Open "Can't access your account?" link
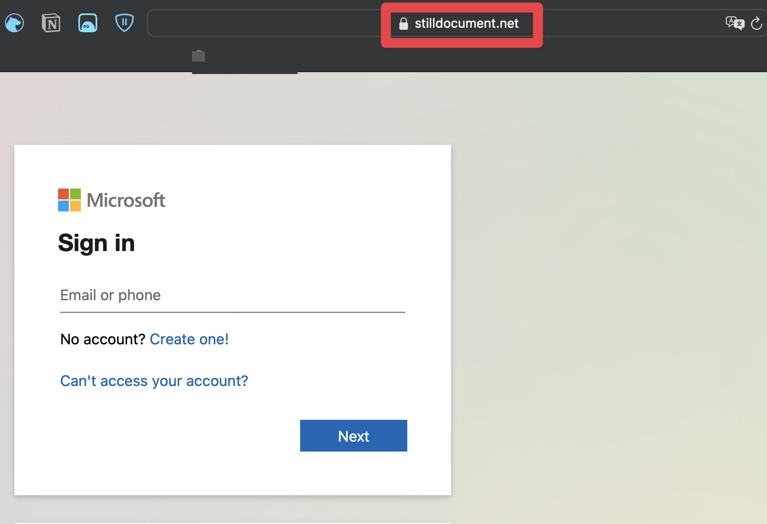767x524 pixels. tap(154, 381)
